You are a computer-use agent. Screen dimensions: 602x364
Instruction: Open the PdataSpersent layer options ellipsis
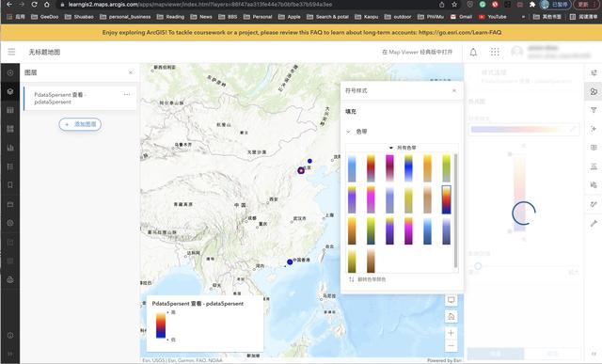[127, 94]
